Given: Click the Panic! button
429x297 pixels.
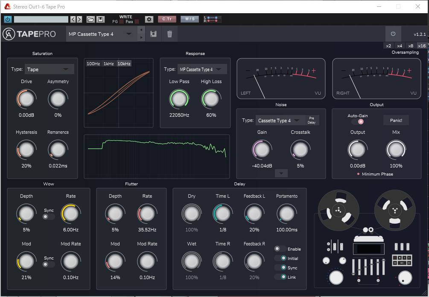Looking at the screenshot, I should click(x=396, y=120).
